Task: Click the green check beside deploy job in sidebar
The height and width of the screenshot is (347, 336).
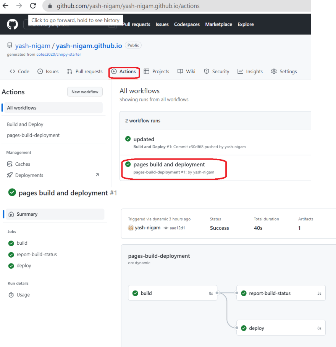Action: coord(11,266)
